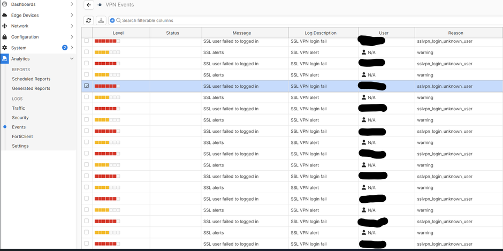Click the highlighted row's red level bar

coord(107,86)
